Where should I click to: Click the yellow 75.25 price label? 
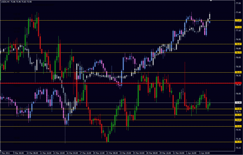238,142
